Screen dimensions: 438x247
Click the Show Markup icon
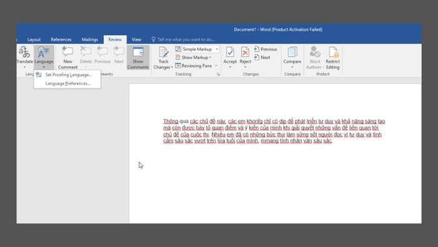tap(178, 57)
